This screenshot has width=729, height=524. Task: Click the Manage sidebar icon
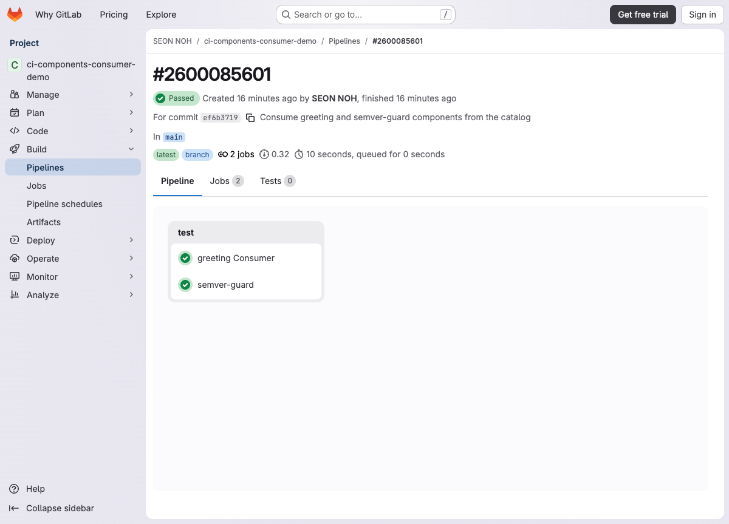point(15,95)
